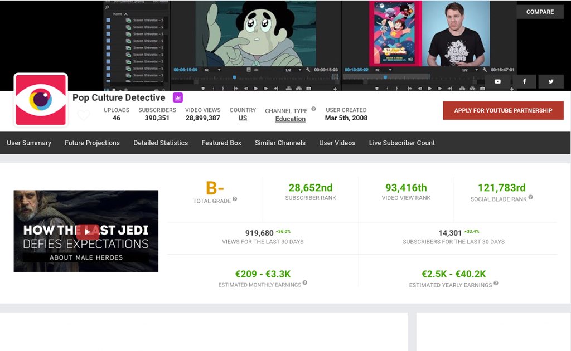Open the channel's YouTube page icon
The image size is (571, 351).
497,81
